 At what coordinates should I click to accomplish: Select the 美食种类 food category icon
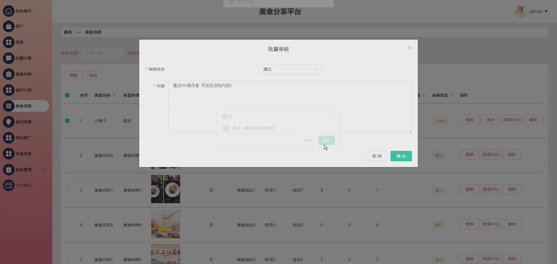point(8,74)
